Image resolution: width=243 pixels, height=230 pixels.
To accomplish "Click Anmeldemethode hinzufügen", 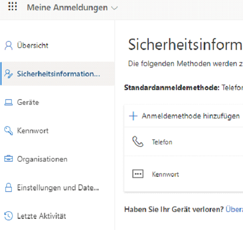I will click(x=191, y=116).
